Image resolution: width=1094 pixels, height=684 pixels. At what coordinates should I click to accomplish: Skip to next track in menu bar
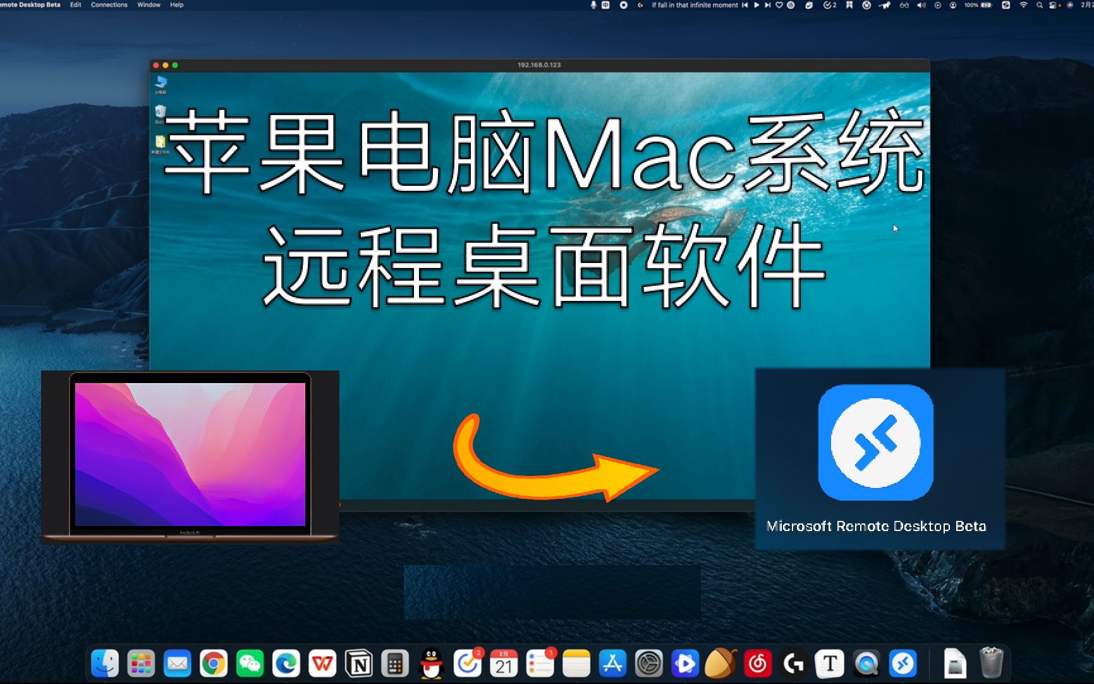coord(768,5)
